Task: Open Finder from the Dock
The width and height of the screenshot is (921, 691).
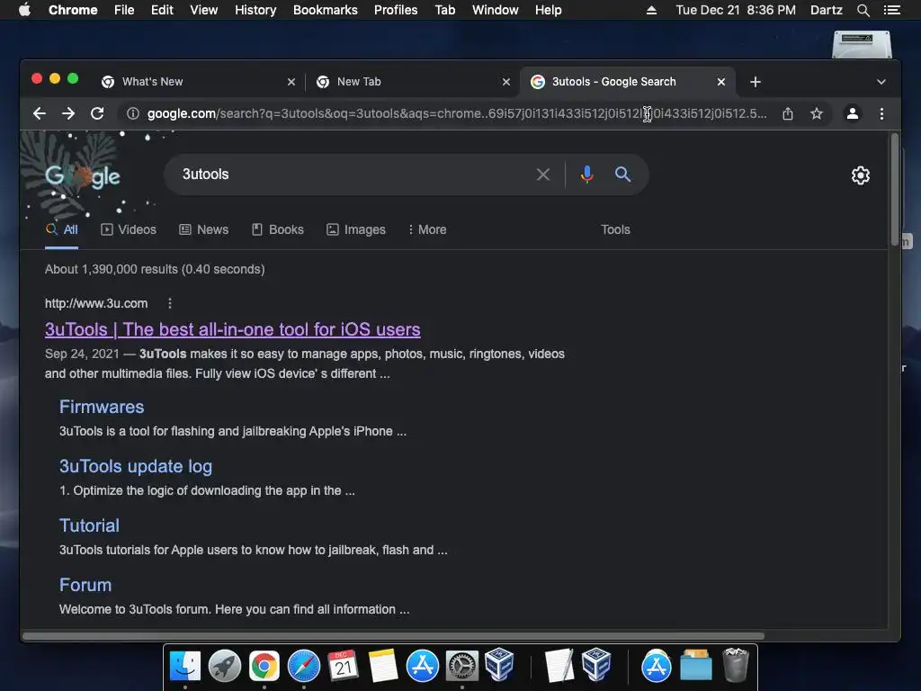Action: pyautogui.click(x=185, y=666)
